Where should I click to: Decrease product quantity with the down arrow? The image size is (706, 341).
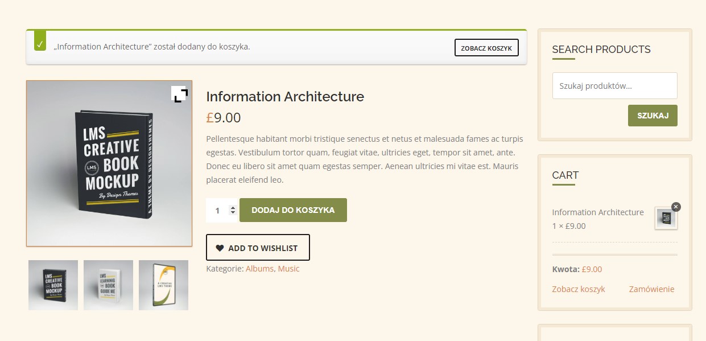point(233,213)
